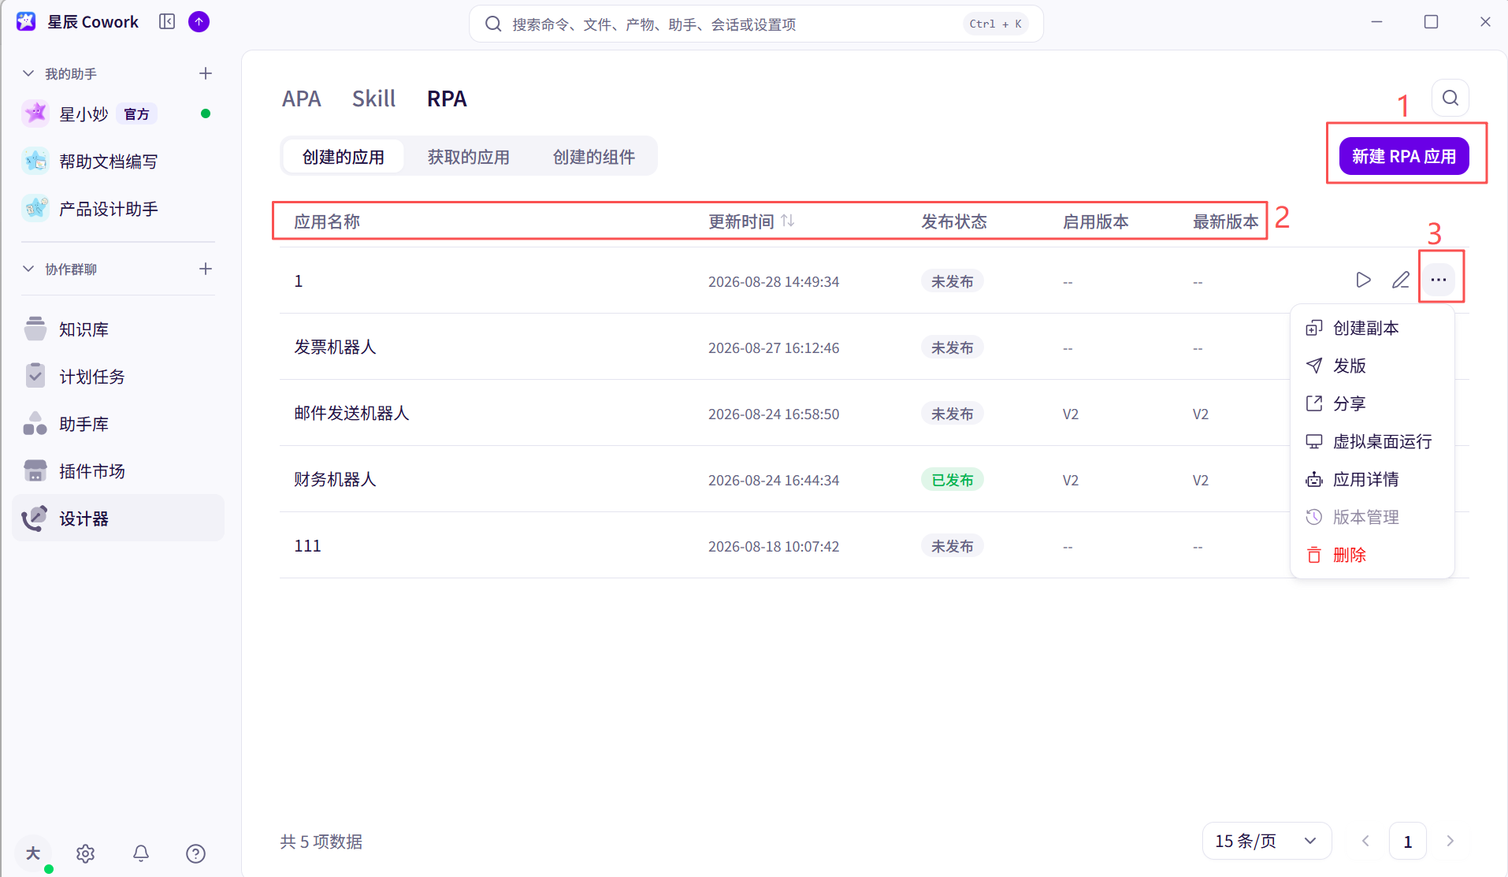
Task: Open the more options ellipsis for app 1
Action: [x=1439, y=280]
